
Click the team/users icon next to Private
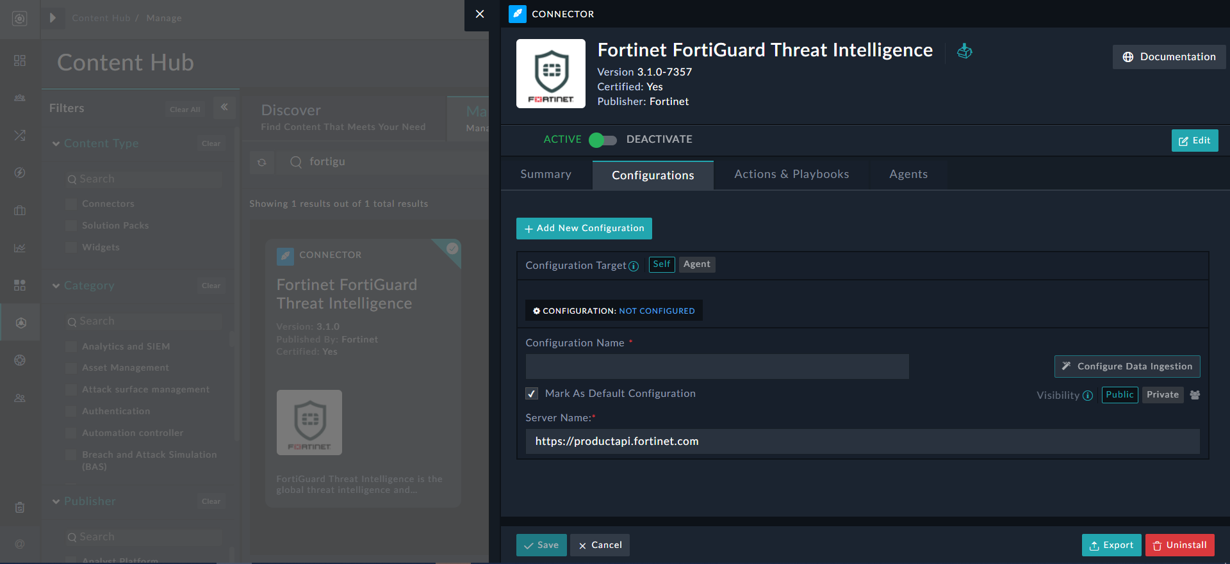click(1195, 395)
